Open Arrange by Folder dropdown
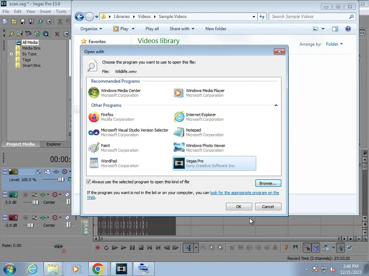The height and width of the screenshot is (276, 369). tap(334, 44)
